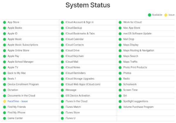This screenshot has width=176, height=123.
Task: Click the iCloud Calendar text
Action: 75,39
